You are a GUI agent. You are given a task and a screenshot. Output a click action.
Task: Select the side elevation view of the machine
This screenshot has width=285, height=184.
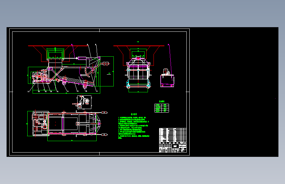(x=71, y=69)
